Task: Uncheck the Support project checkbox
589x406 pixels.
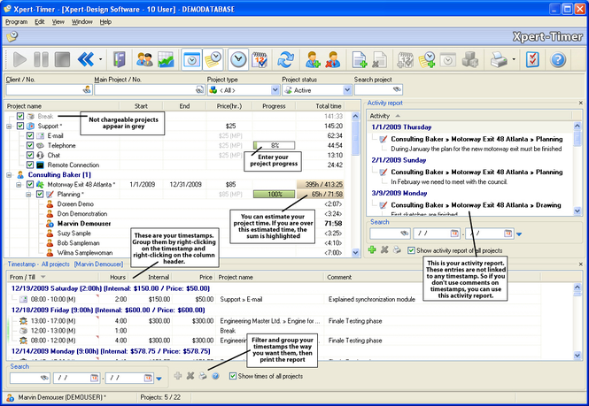Action: [x=20, y=126]
